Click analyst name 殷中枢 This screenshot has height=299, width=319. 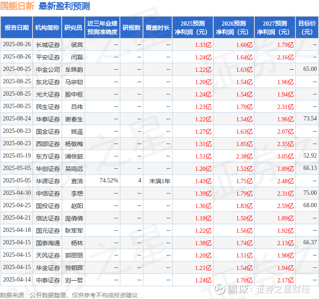pyautogui.click(x=74, y=94)
